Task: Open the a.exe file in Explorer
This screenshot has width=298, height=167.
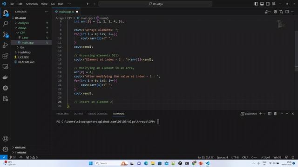Action: click(x=25, y=38)
